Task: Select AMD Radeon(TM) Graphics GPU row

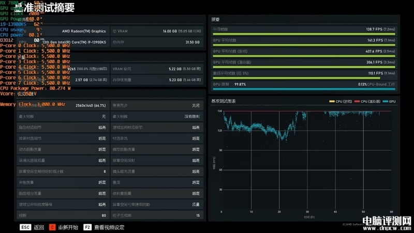Action: pyautogui.click(x=63, y=31)
